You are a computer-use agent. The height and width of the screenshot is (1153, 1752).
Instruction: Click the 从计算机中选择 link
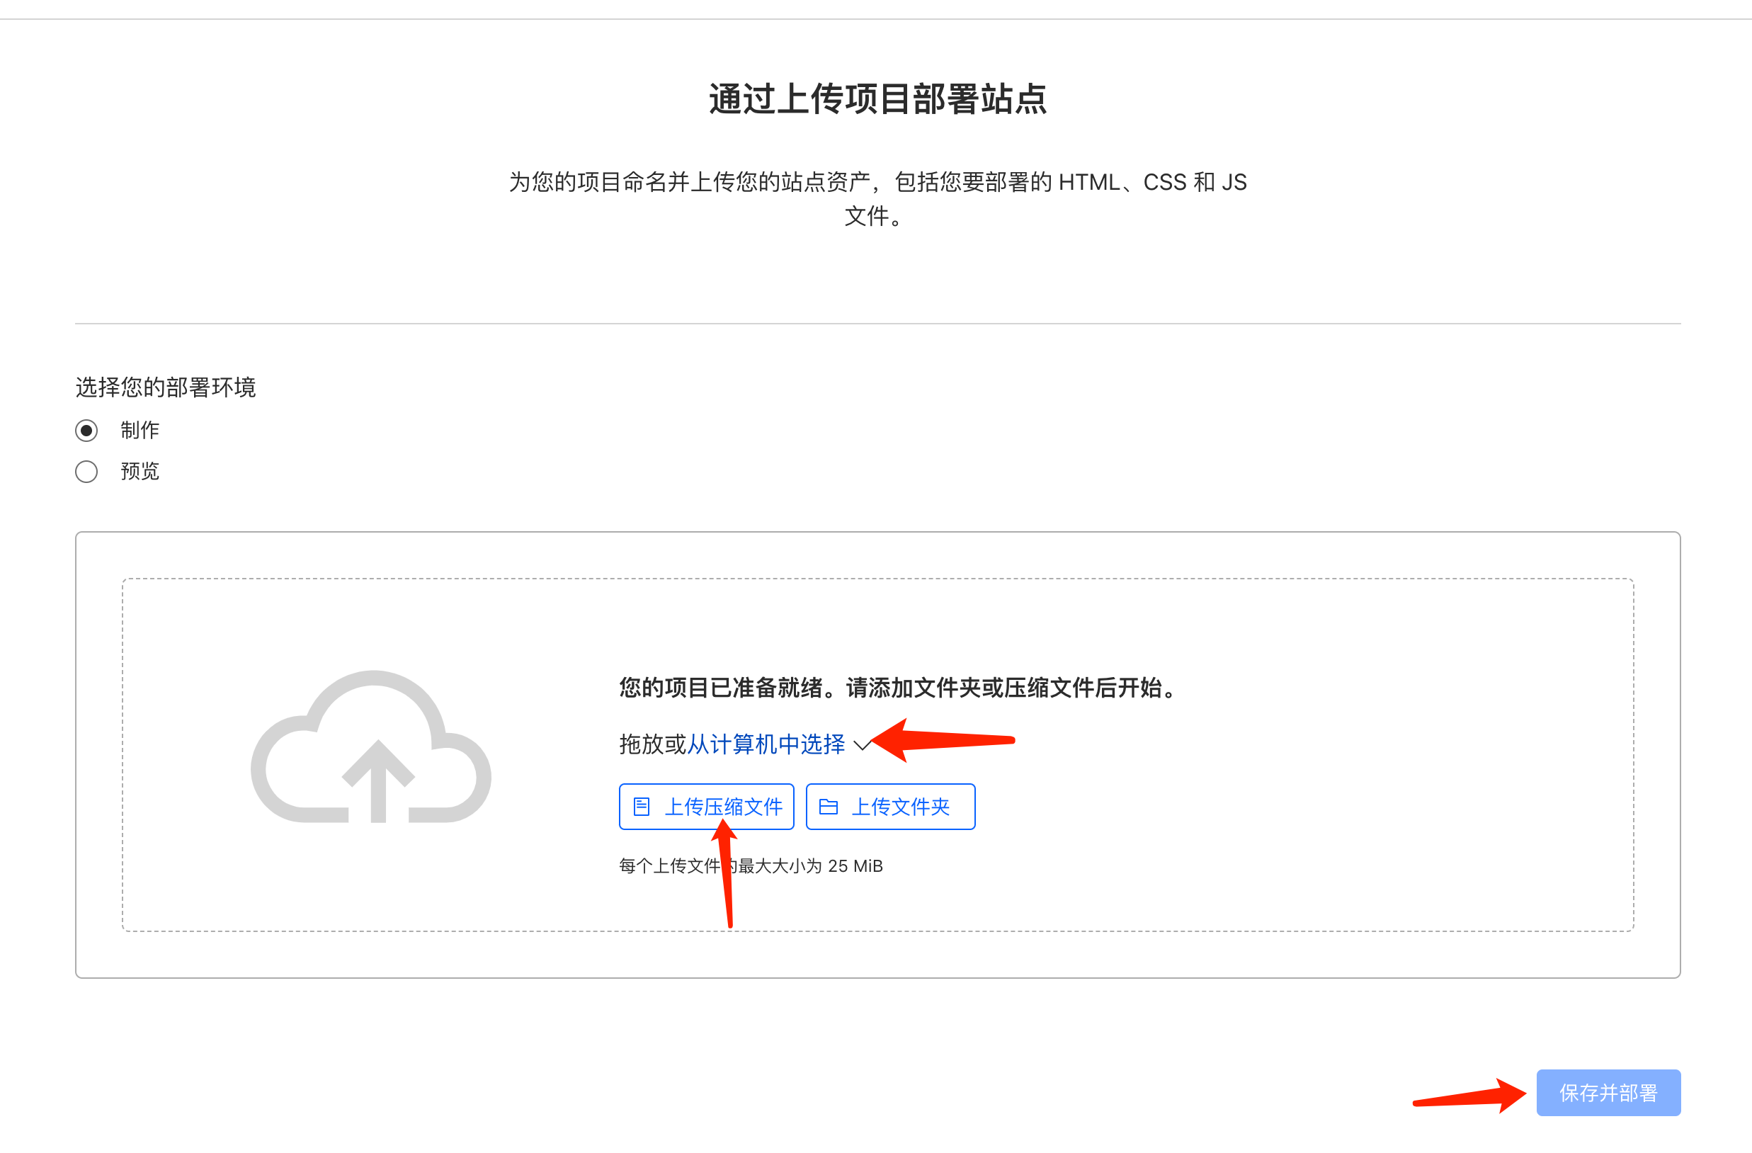(x=766, y=744)
